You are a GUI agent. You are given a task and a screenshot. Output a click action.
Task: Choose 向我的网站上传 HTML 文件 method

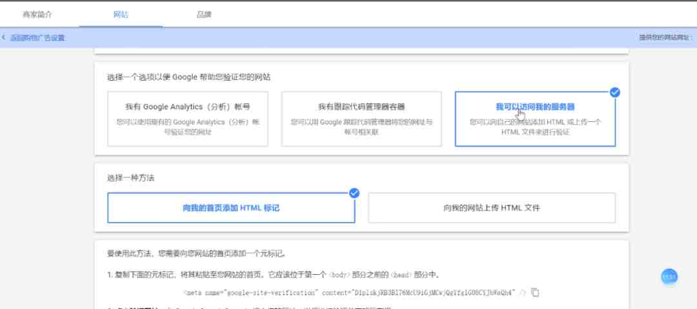click(x=492, y=208)
